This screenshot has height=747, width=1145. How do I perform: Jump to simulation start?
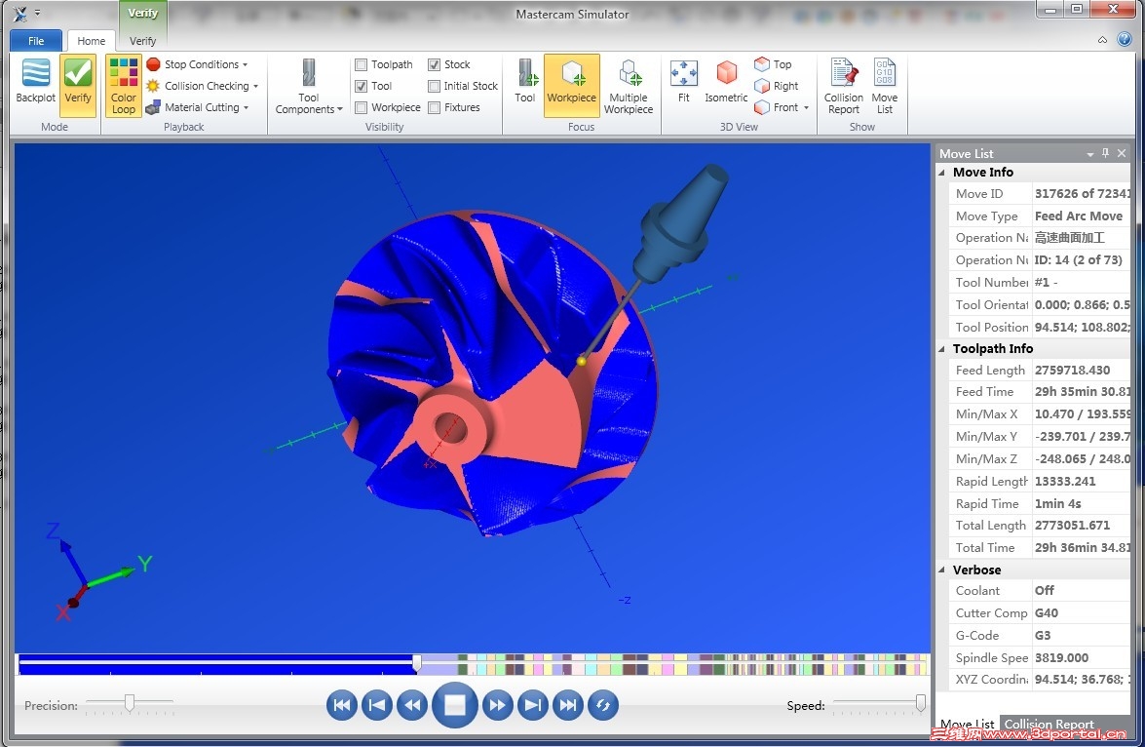coord(342,705)
